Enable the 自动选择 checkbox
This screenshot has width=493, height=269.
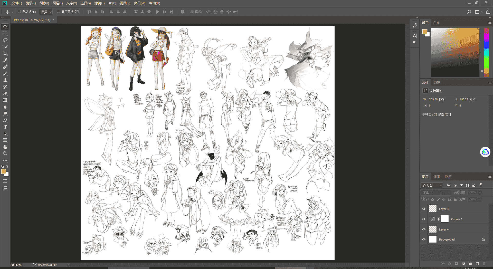(19, 12)
